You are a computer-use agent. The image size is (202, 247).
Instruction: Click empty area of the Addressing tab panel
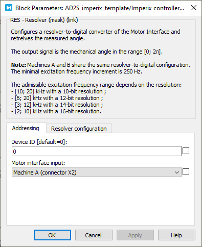100,201
